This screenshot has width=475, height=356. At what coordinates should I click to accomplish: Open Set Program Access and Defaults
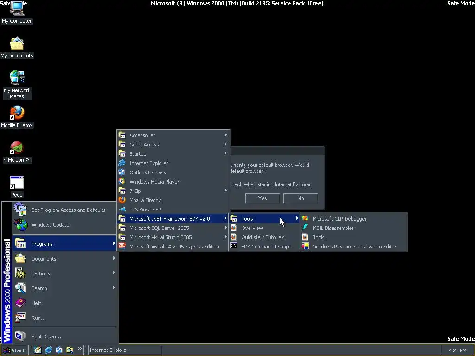coord(64,210)
